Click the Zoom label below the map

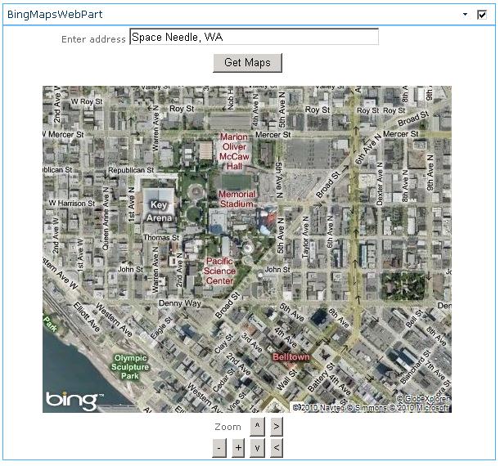coord(227,427)
